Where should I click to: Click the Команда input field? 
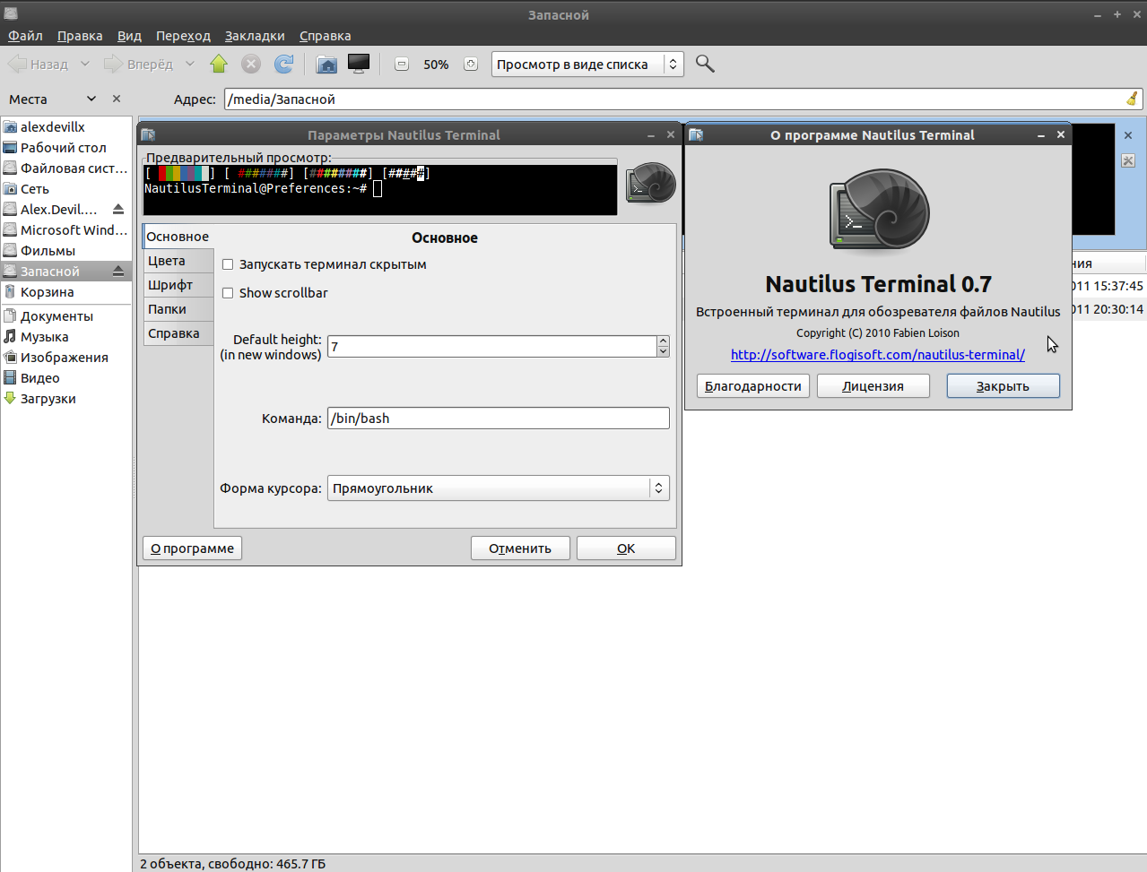(x=499, y=419)
